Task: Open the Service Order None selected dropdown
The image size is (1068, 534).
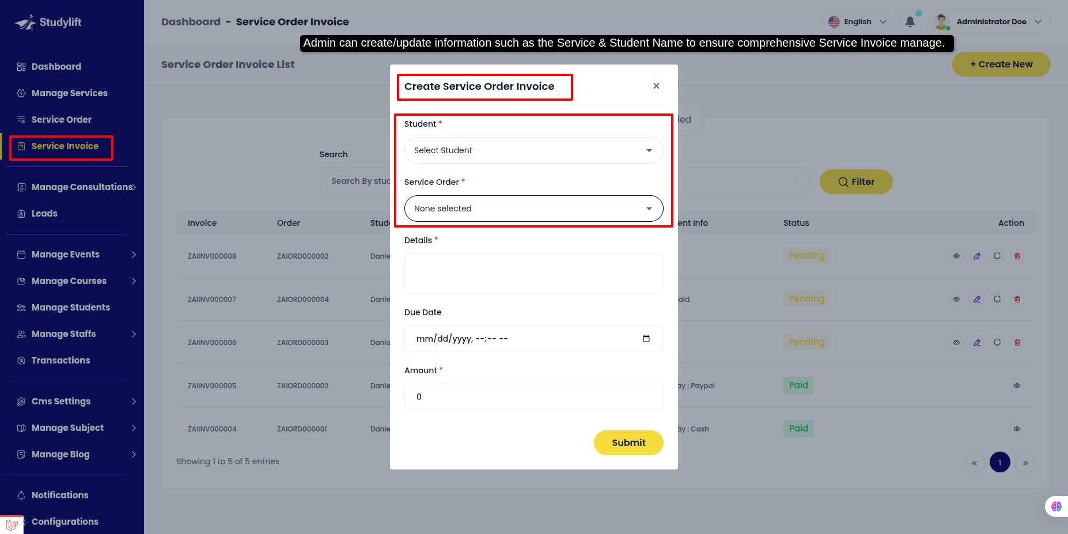Action: (533, 209)
